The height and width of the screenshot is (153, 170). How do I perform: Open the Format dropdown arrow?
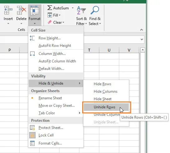[x=35, y=24]
